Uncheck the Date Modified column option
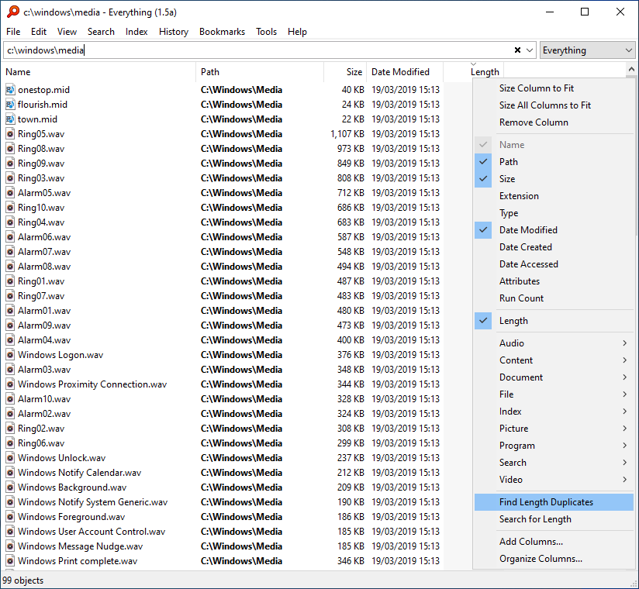Screen dimensions: 639x589 [x=554, y=230]
